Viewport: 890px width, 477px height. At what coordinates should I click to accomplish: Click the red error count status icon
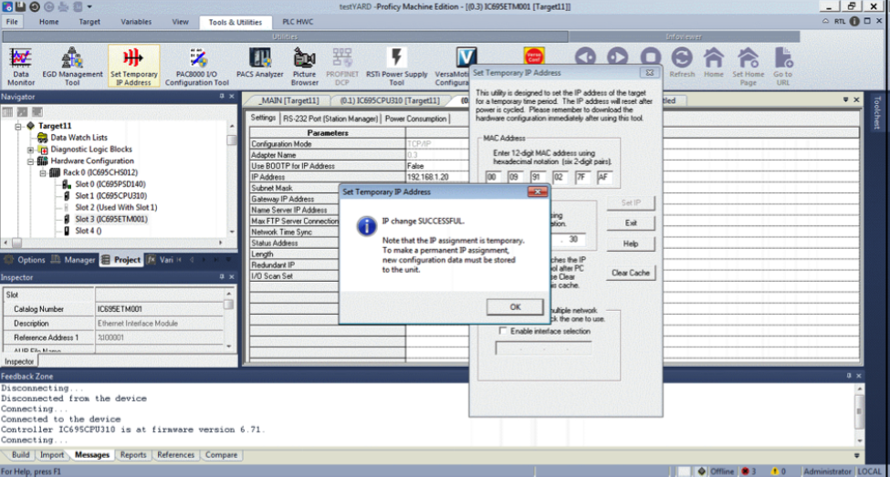(x=745, y=472)
